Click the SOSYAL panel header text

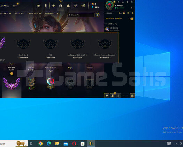pyautogui.click(x=109, y=13)
